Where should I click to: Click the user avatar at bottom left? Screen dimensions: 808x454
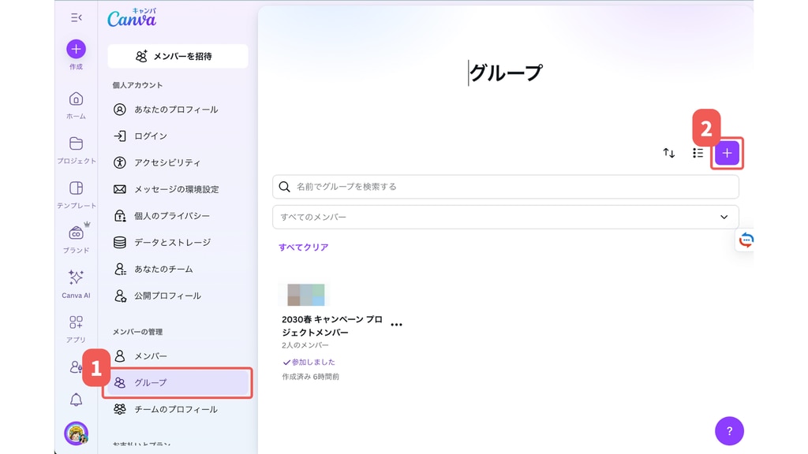76,433
